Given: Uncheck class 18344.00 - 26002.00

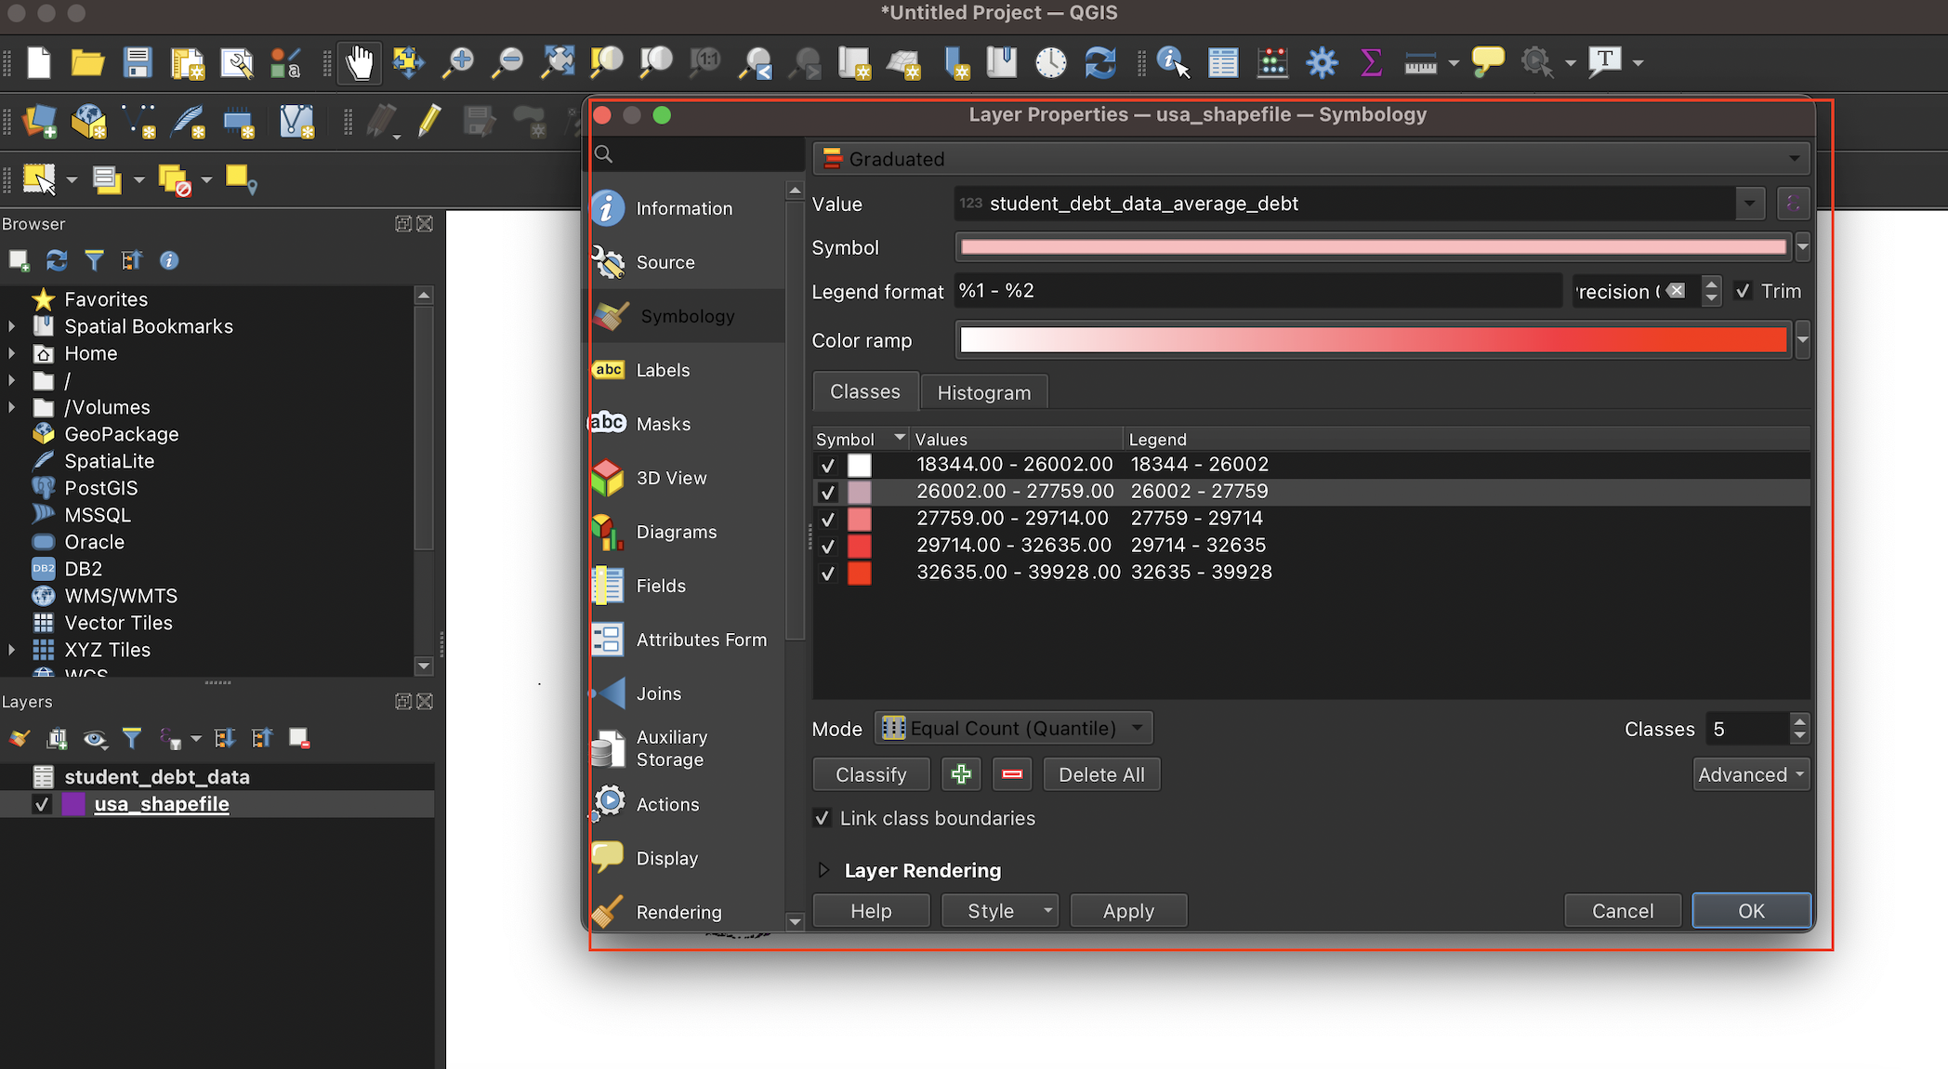Looking at the screenshot, I should point(827,465).
